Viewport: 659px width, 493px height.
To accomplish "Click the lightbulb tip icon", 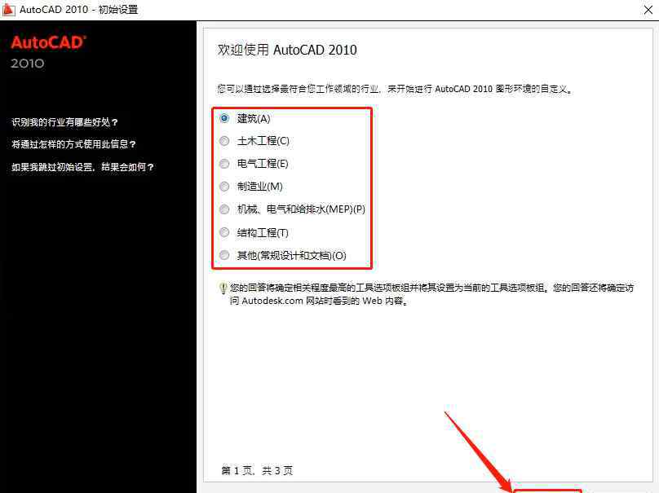I will [223, 288].
